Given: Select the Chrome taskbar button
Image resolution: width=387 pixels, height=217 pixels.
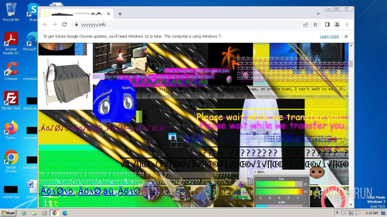Looking at the screenshot, I should 55,213.
